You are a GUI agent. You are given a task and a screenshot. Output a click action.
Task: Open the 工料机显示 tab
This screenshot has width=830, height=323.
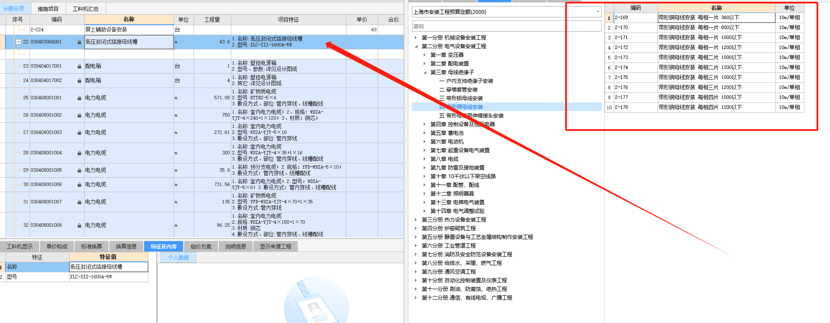point(20,246)
